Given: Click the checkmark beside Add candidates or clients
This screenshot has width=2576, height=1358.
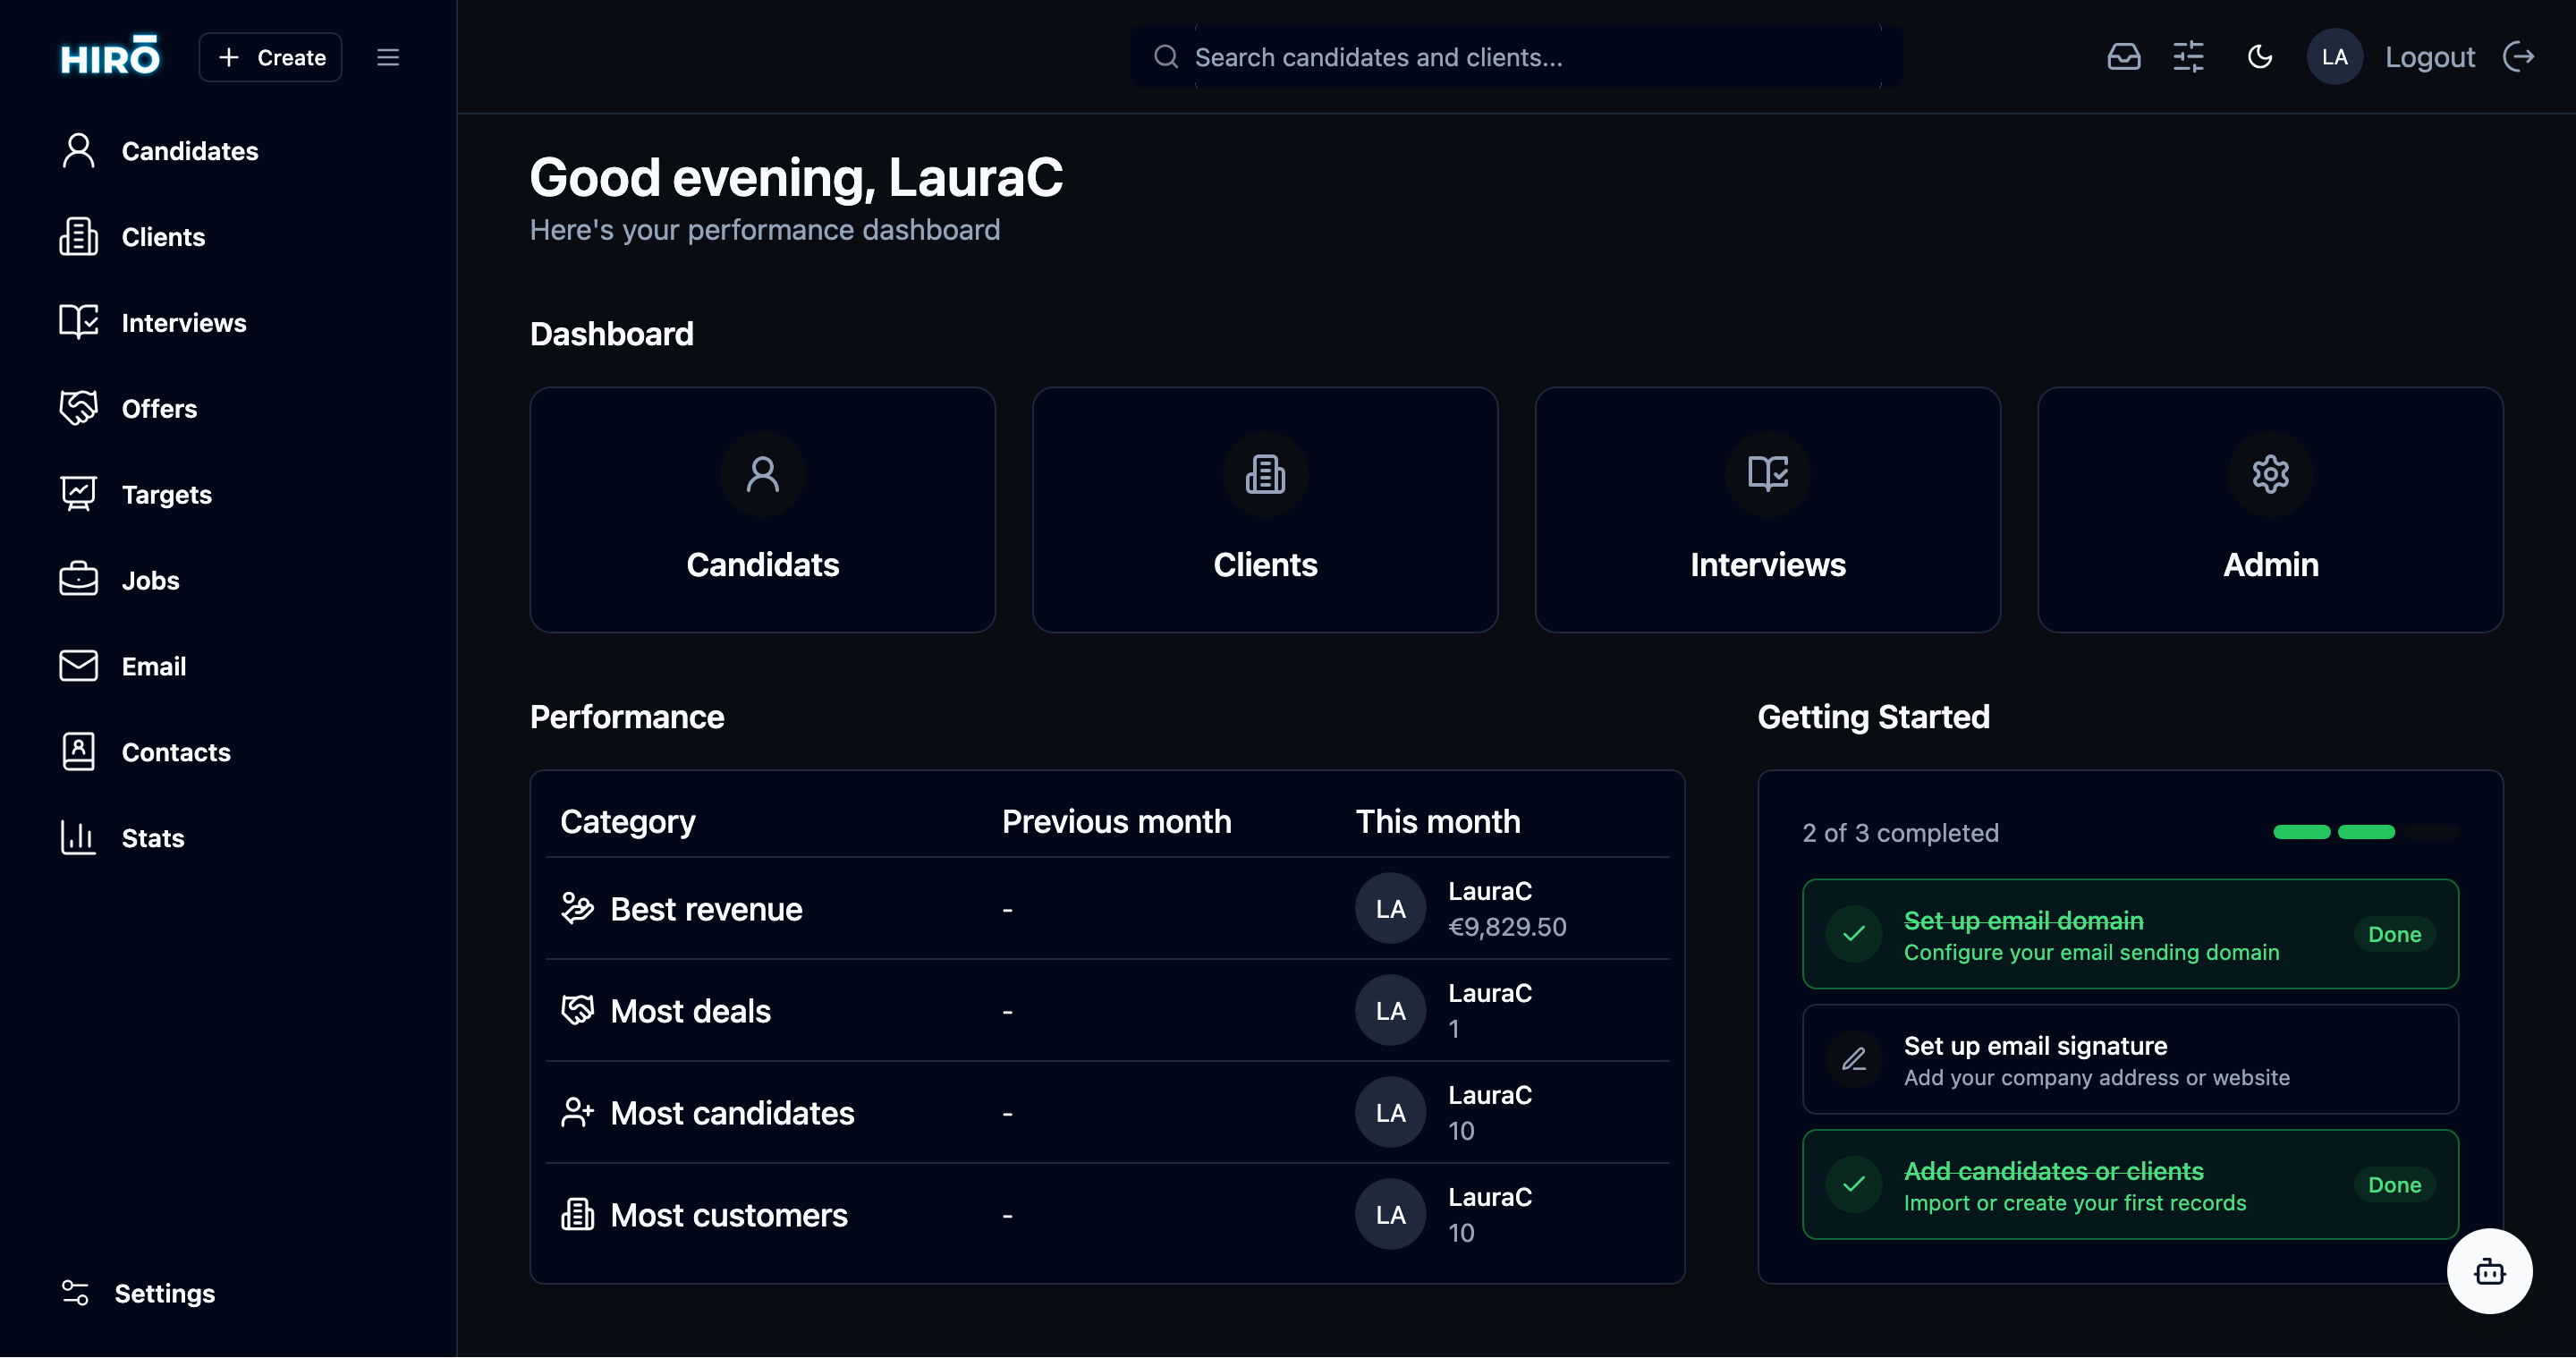Looking at the screenshot, I should pyautogui.click(x=1854, y=1185).
